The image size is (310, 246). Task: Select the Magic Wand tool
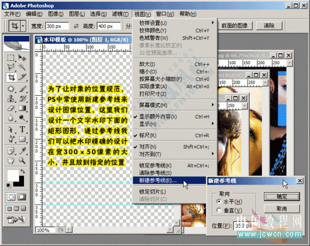point(22,67)
